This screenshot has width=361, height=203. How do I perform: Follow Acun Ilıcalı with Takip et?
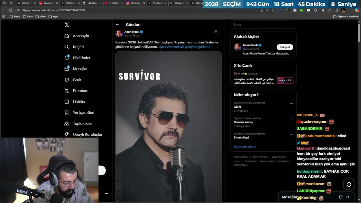tap(285, 47)
